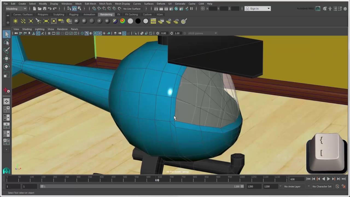Viewport: 350px width, 197px height.
Task: Open the Edit Mesh menu
Action: [x=90, y=4]
